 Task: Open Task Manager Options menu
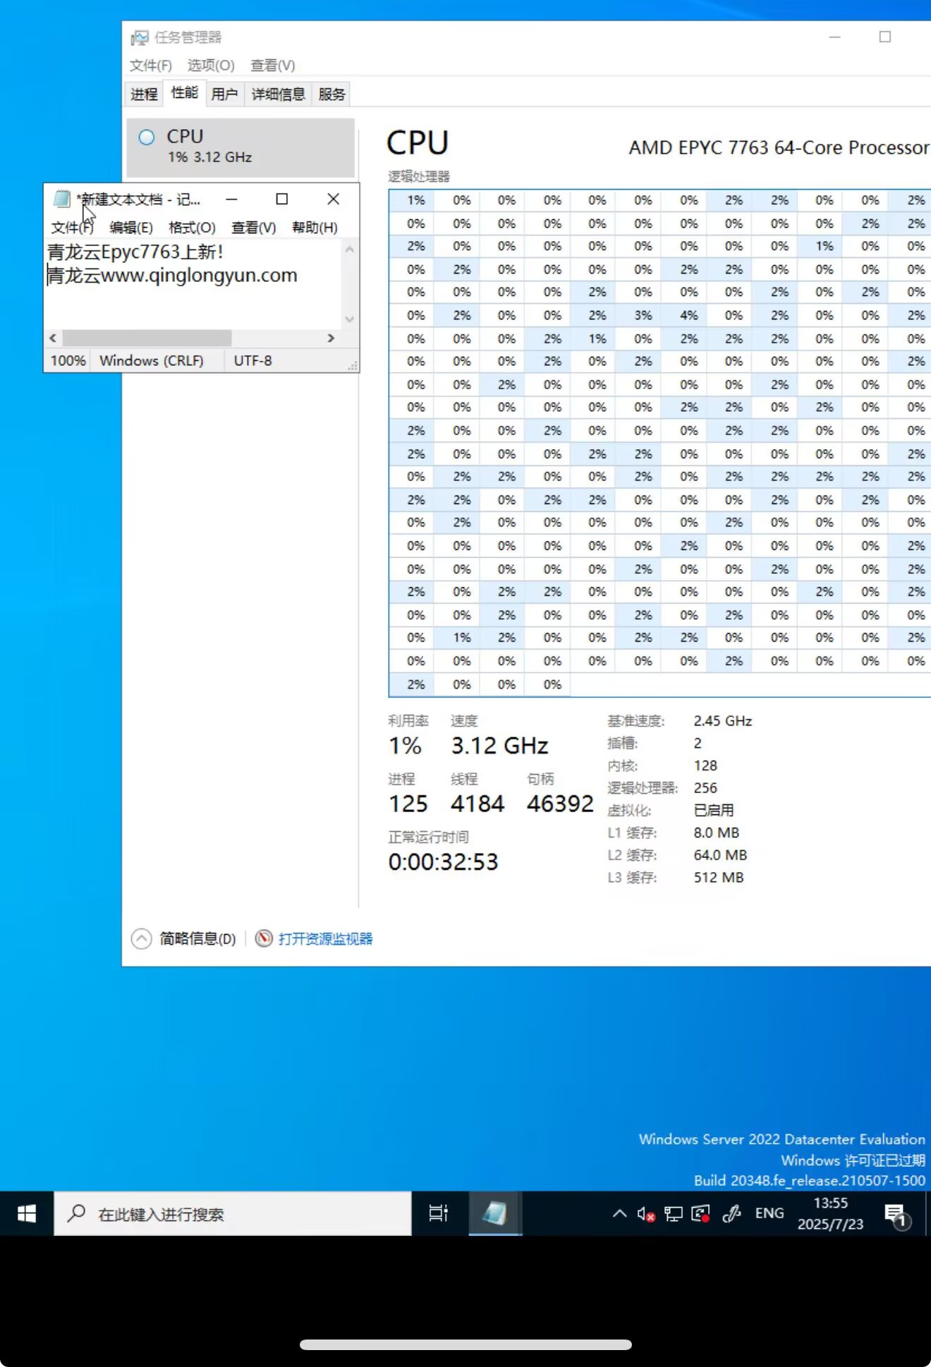[210, 66]
